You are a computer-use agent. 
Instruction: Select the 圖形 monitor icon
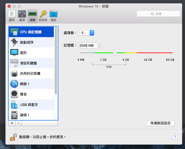(14, 53)
